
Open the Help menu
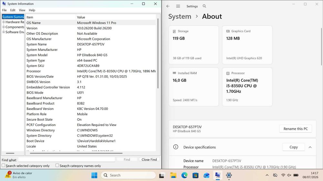32,10
